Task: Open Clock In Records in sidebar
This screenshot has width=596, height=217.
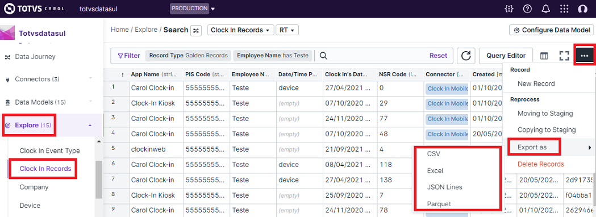Action: tap(45, 169)
